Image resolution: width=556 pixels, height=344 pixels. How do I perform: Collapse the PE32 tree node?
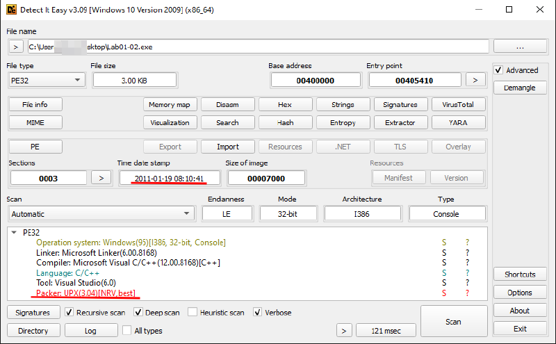(x=15, y=233)
